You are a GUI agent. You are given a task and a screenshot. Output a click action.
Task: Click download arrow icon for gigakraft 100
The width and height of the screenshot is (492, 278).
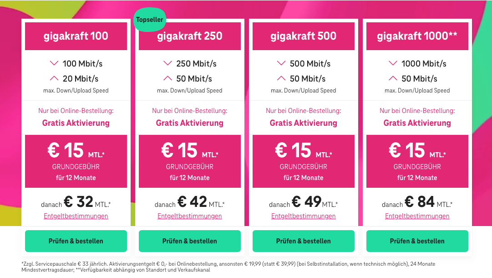click(55, 63)
